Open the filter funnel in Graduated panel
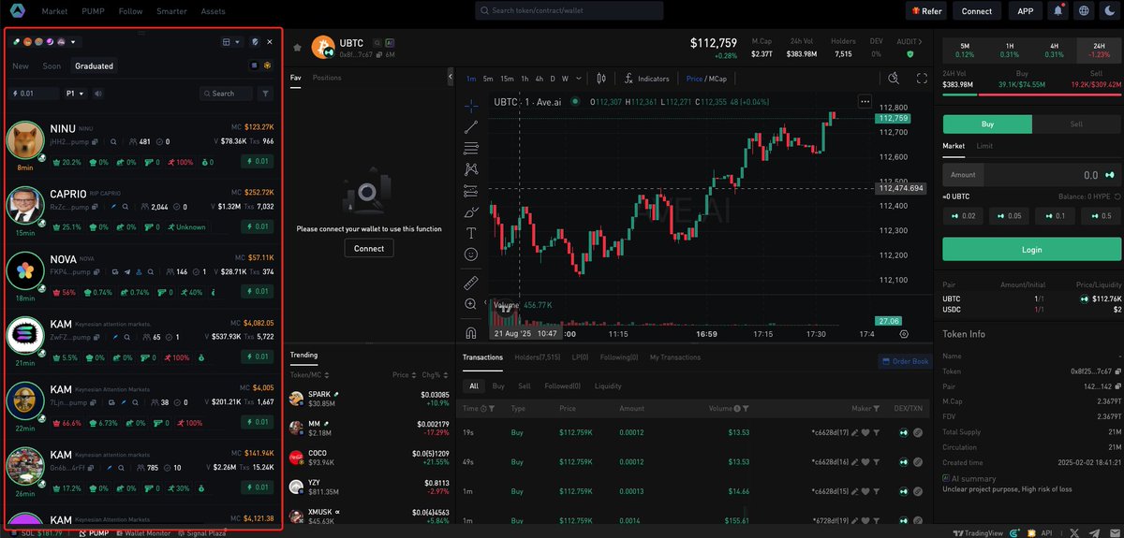1124x538 pixels. (x=266, y=94)
